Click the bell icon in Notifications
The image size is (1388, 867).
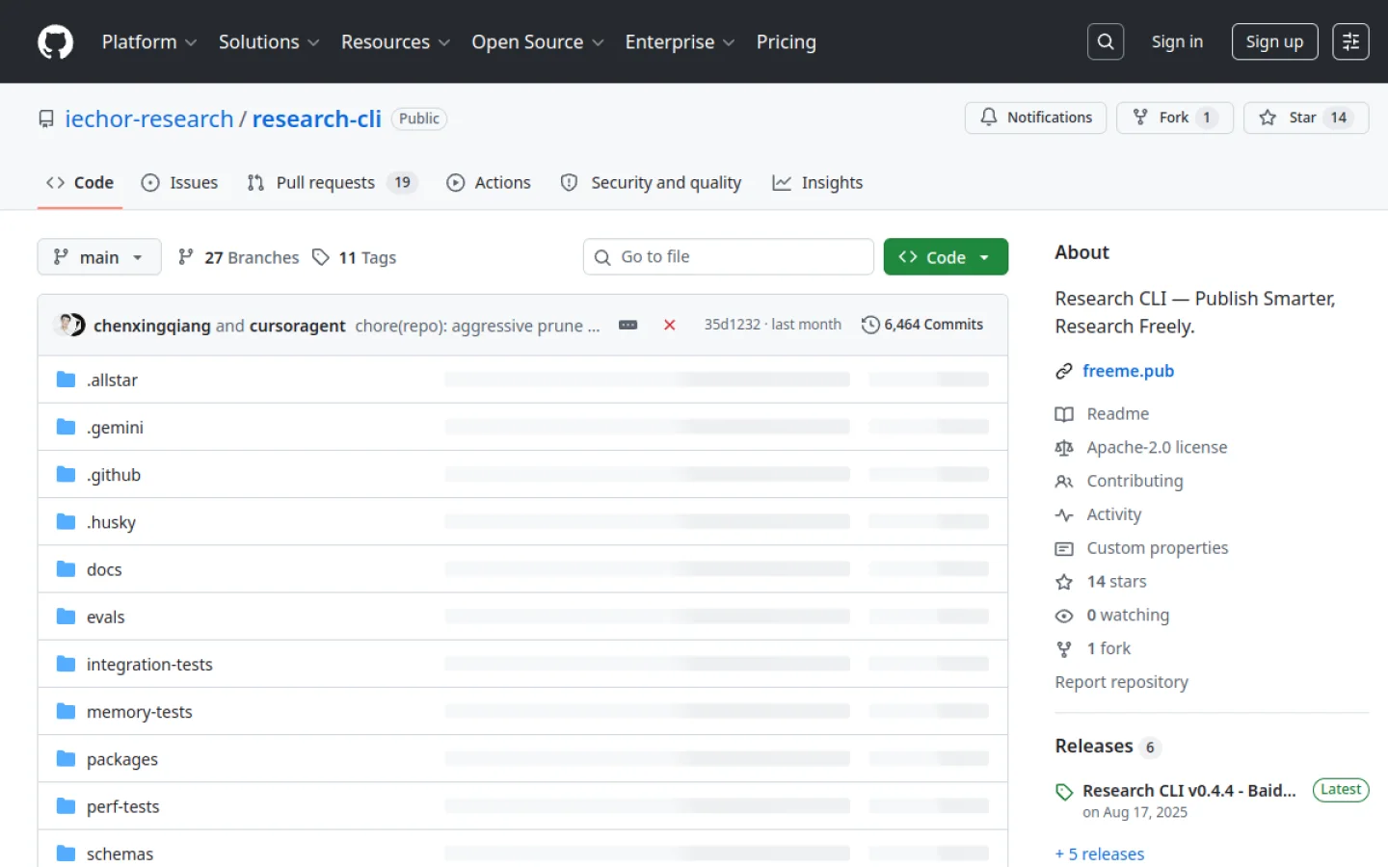(x=989, y=118)
